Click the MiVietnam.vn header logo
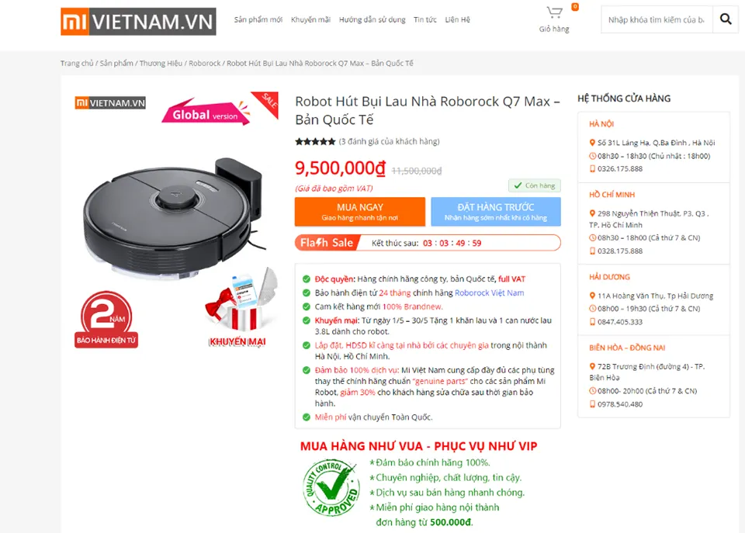Image resolution: width=745 pixels, height=533 pixels. pyautogui.click(x=138, y=22)
